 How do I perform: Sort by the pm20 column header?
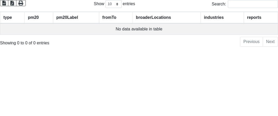pyautogui.click(x=33, y=18)
